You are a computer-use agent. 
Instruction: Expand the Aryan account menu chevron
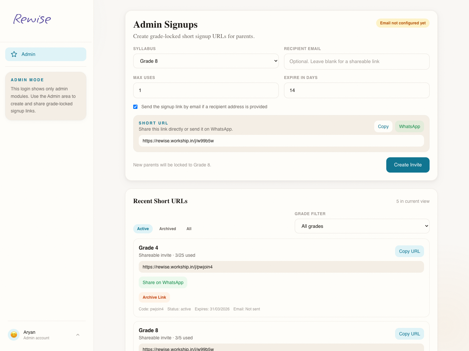78,335
